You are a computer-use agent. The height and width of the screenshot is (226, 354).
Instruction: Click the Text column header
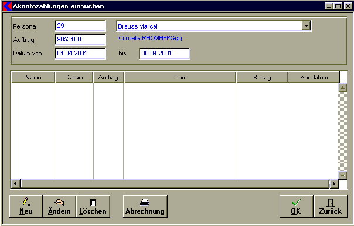180,77
